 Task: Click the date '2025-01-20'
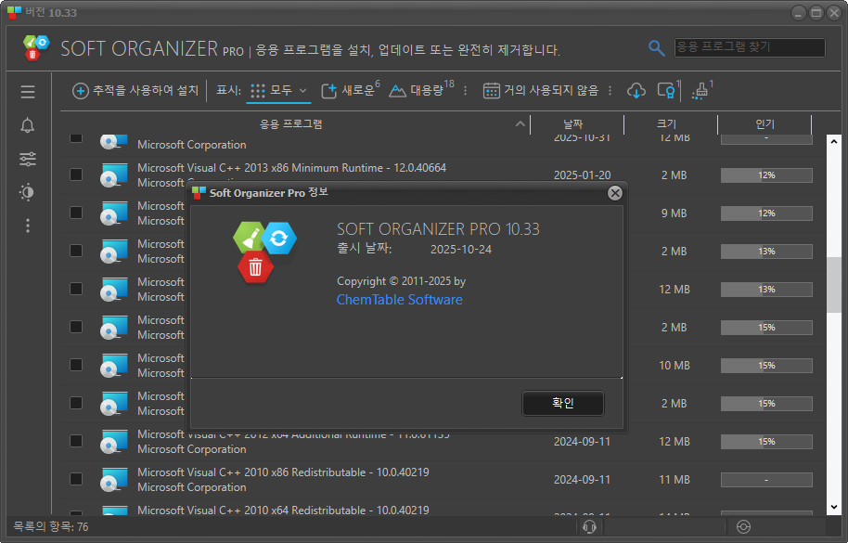coord(582,175)
